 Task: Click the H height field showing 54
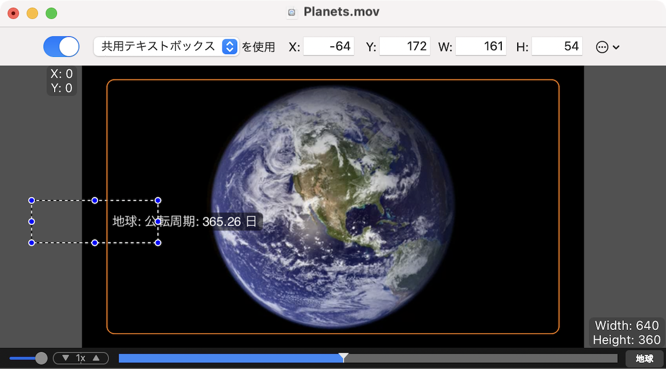coord(557,47)
